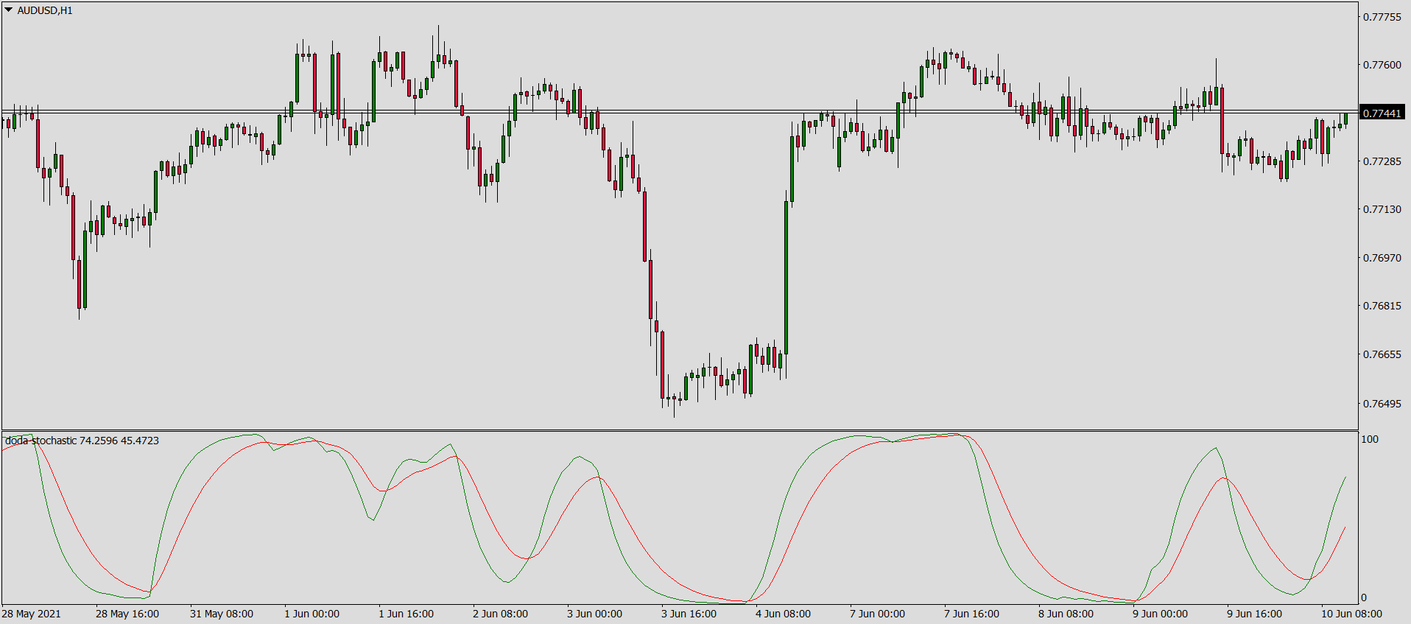
Task: Click the 0.76495 price axis label
Action: point(1382,404)
